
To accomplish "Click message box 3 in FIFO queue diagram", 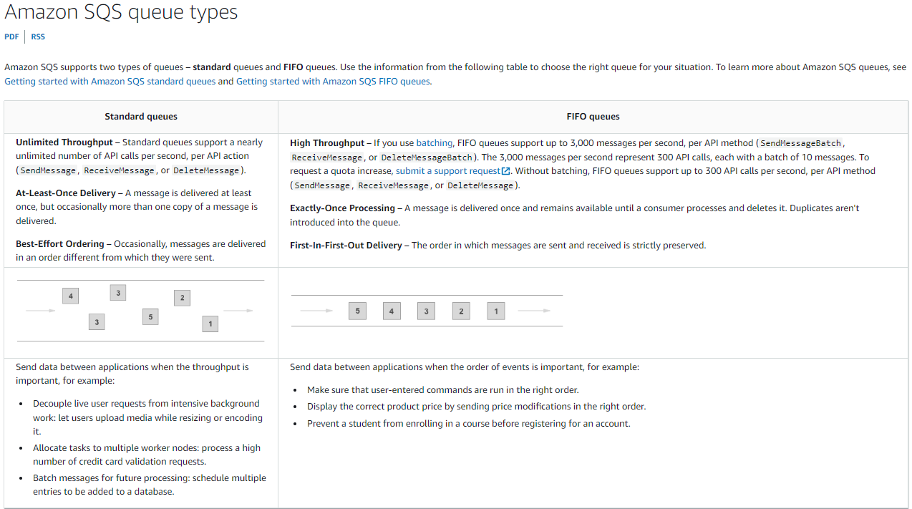I will [426, 311].
